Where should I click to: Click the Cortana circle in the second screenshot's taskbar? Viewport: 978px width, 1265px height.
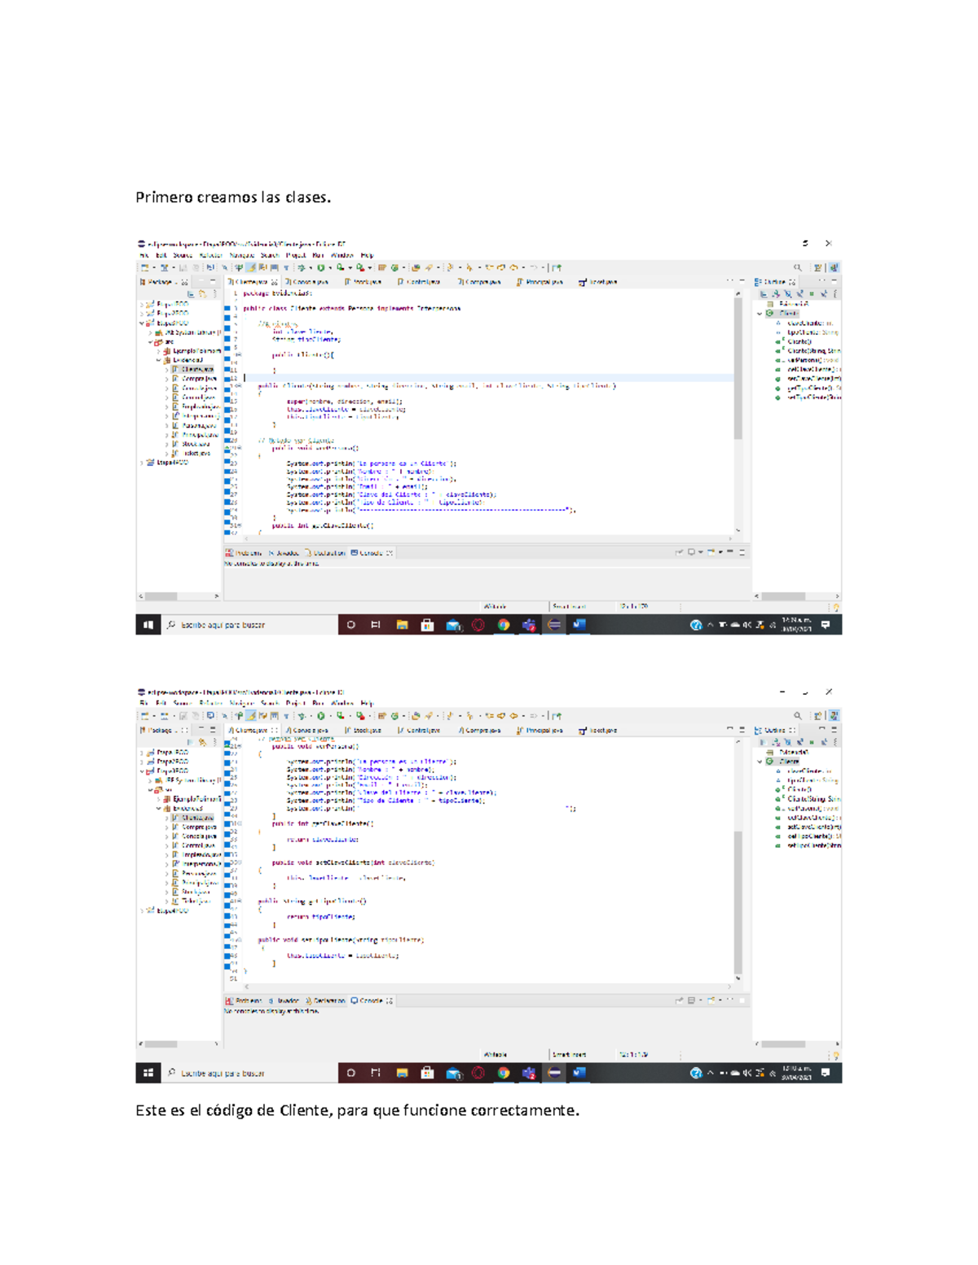click(x=351, y=1073)
